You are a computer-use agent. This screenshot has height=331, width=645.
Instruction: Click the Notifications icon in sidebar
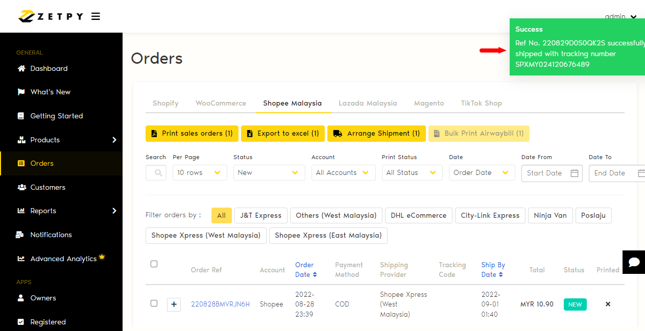click(x=20, y=235)
